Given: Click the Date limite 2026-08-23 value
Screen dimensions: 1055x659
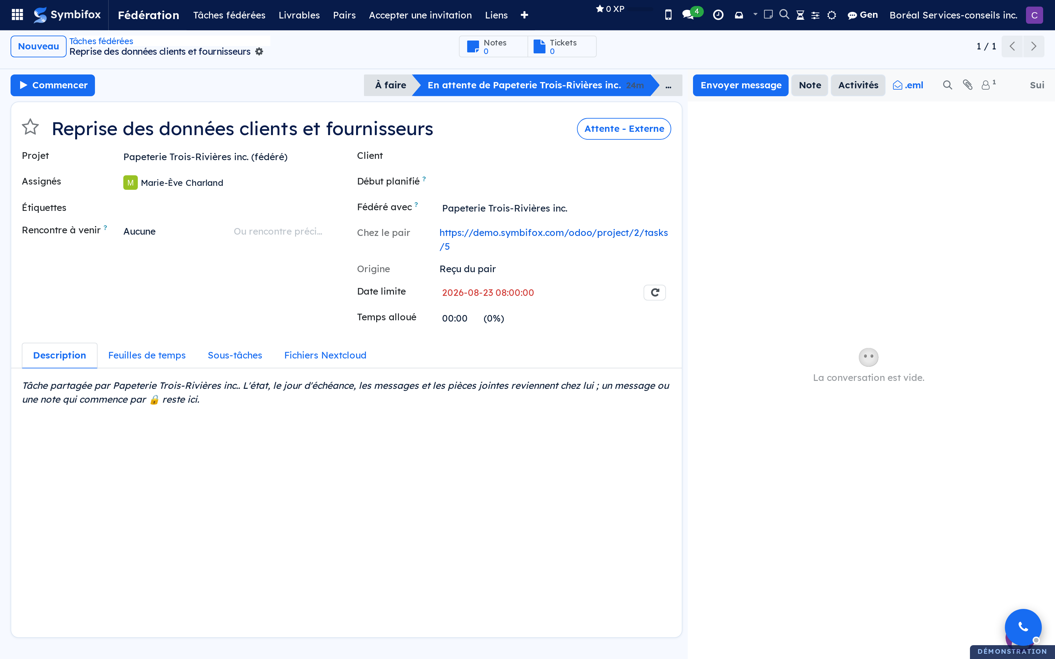Looking at the screenshot, I should 488,293.
